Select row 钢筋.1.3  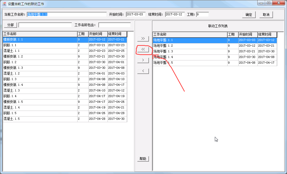(65, 79)
